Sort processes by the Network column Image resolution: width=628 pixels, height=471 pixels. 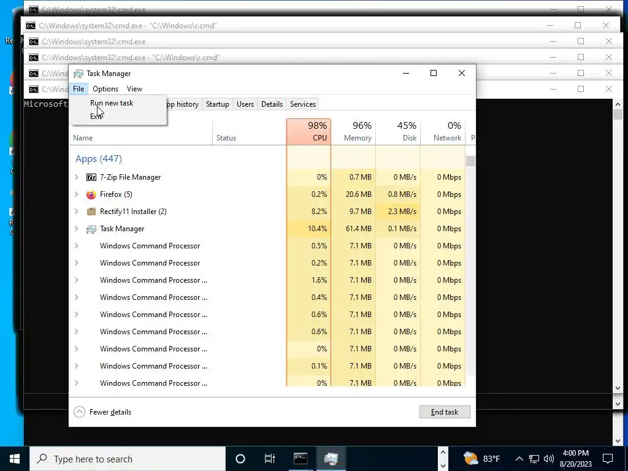click(x=443, y=132)
